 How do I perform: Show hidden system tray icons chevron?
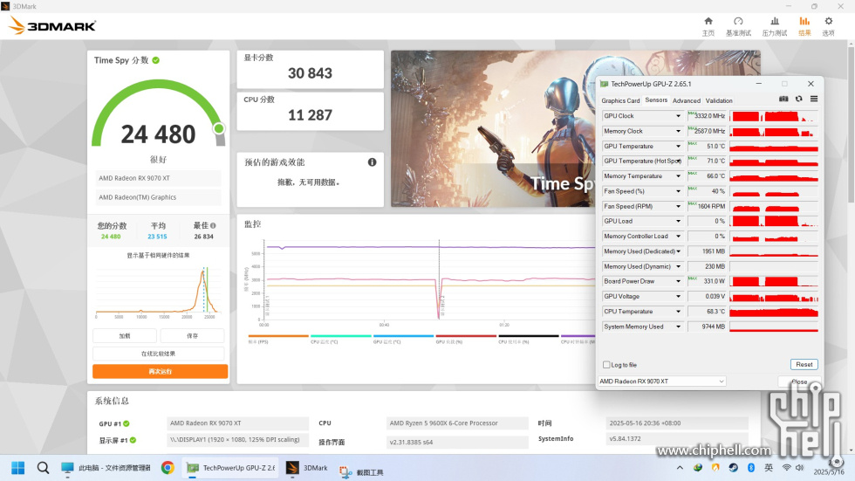coord(680,468)
